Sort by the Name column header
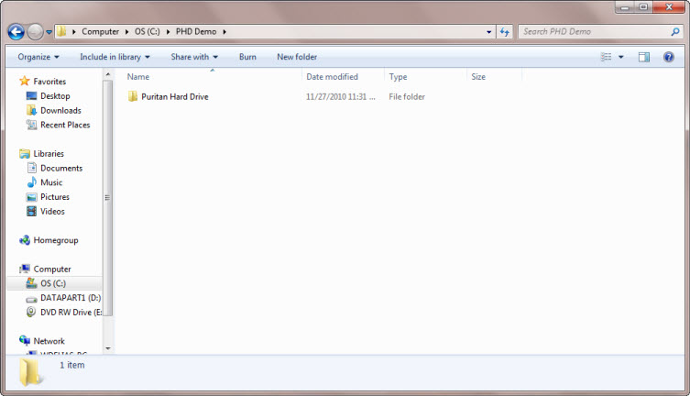690x396 pixels. tap(138, 77)
